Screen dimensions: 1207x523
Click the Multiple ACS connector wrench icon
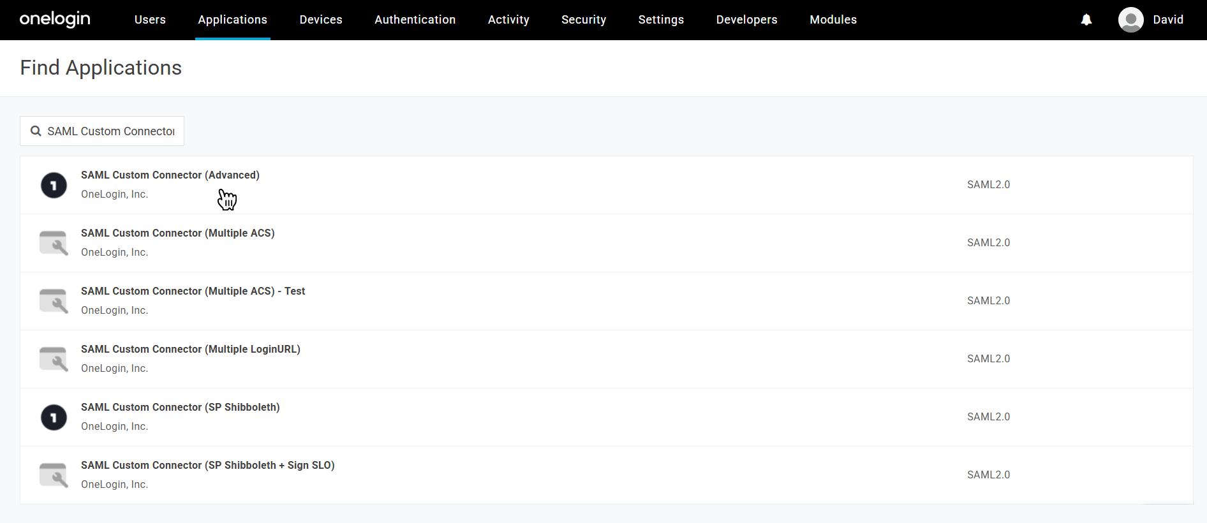[x=54, y=243]
